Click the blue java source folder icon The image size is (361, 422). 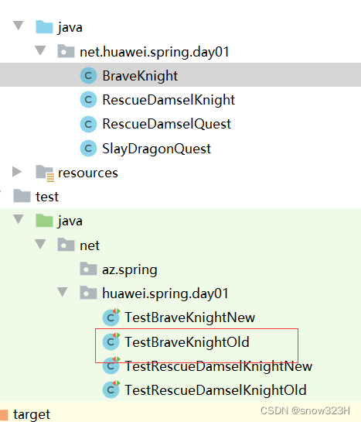[x=44, y=27]
